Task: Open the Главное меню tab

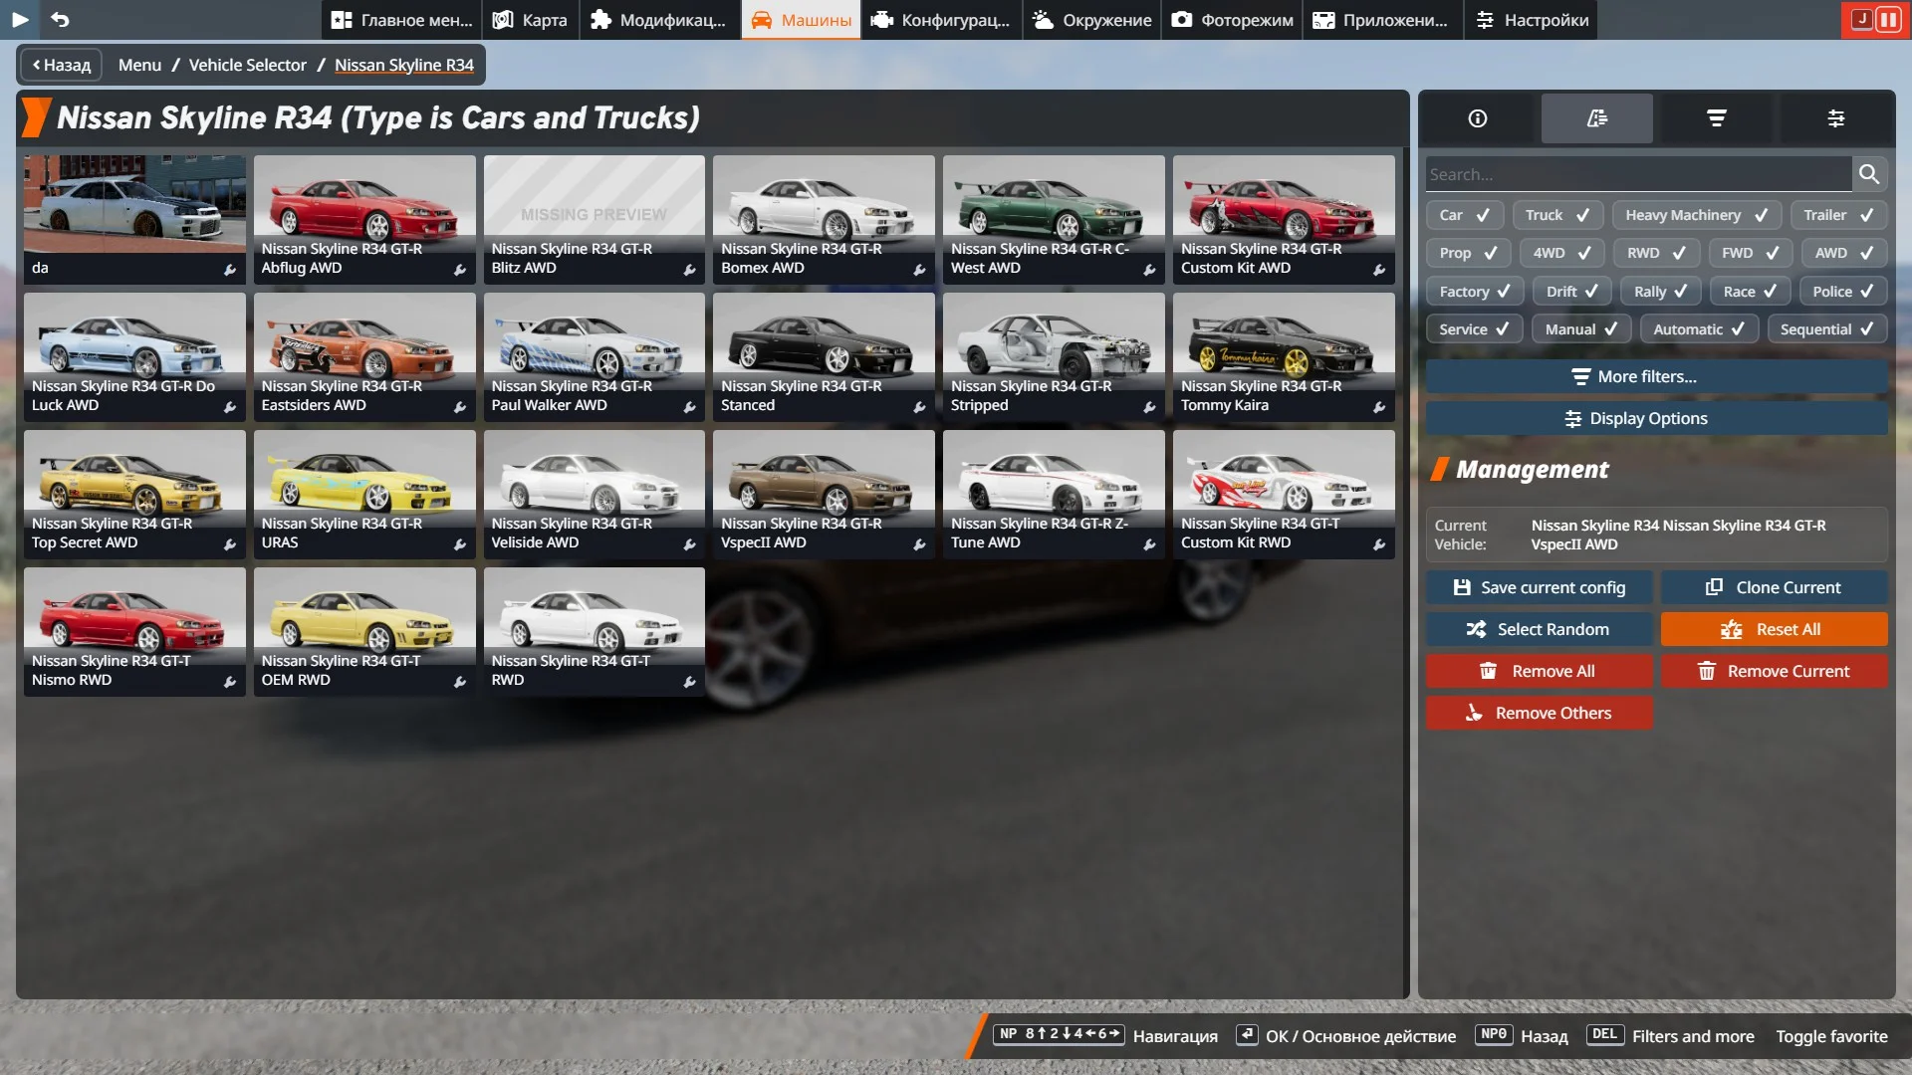Action: pos(402,20)
